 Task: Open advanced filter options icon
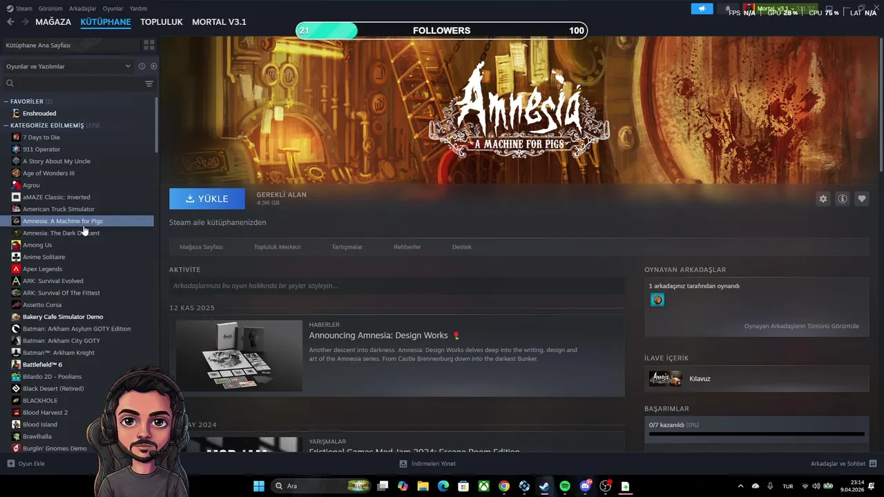[149, 84]
